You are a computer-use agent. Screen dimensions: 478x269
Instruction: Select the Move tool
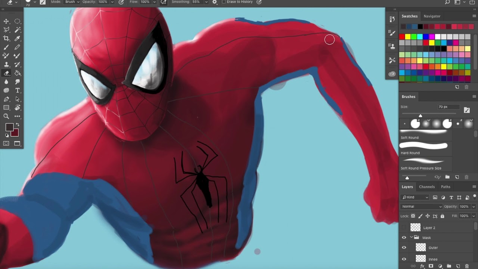(x=6, y=21)
